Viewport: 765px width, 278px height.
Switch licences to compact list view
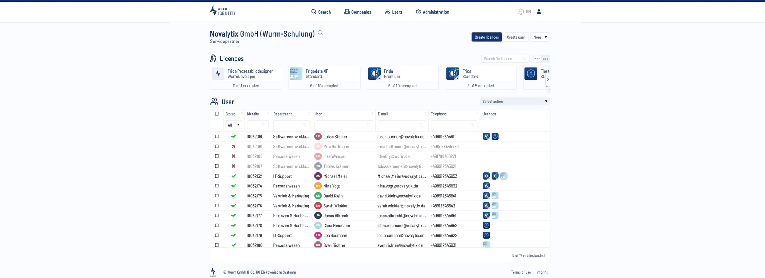point(545,59)
